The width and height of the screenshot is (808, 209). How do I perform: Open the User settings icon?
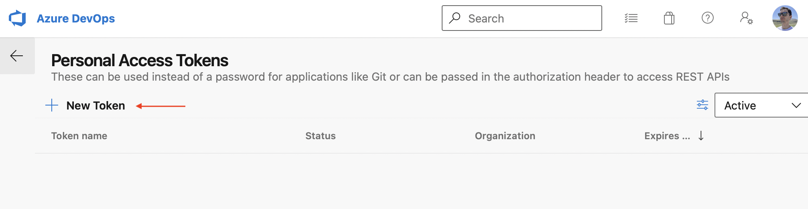pyautogui.click(x=746, y=18)
